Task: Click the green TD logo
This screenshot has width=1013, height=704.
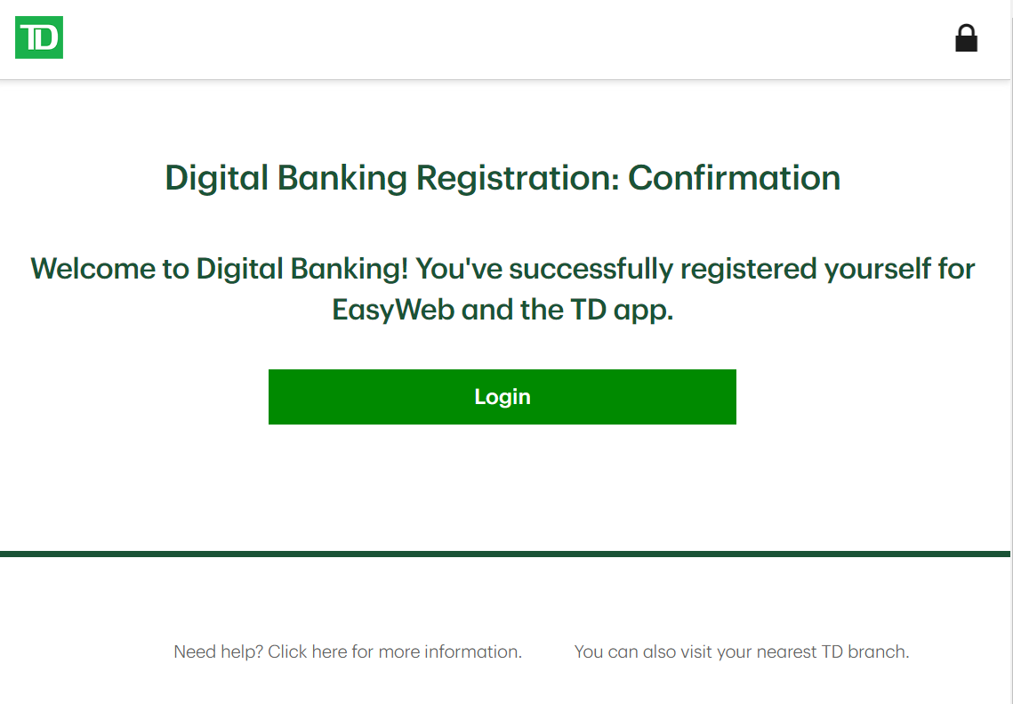Action: pyautogui.click(x=39, y=37)
